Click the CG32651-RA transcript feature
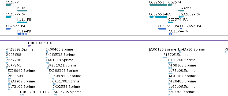The height and width of the screenshot is (96, 228). pyautogui.click(x=158, y=17)
